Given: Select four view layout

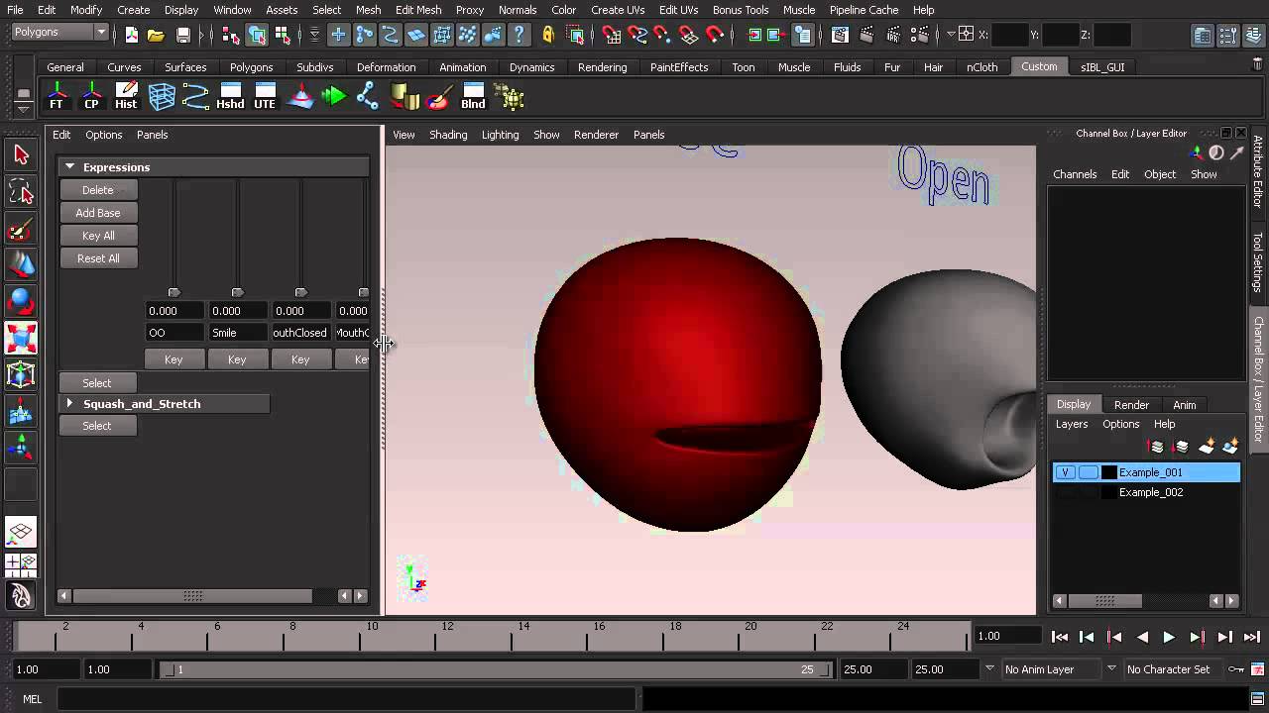Looking at the screenshot, I should click(21, 565).
